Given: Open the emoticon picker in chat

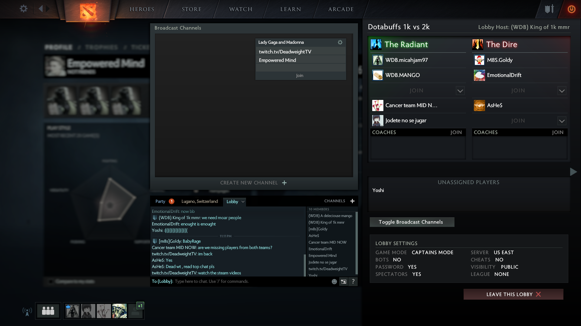Looking at the screenshot, I should pos(334,281).
